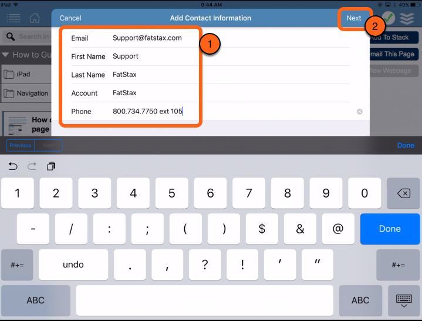Tap the double quote key

tap(318, 265)
